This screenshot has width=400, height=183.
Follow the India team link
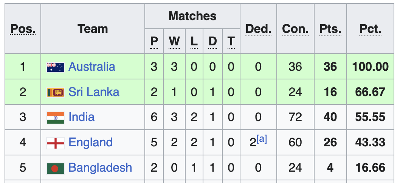click(81, 117)
